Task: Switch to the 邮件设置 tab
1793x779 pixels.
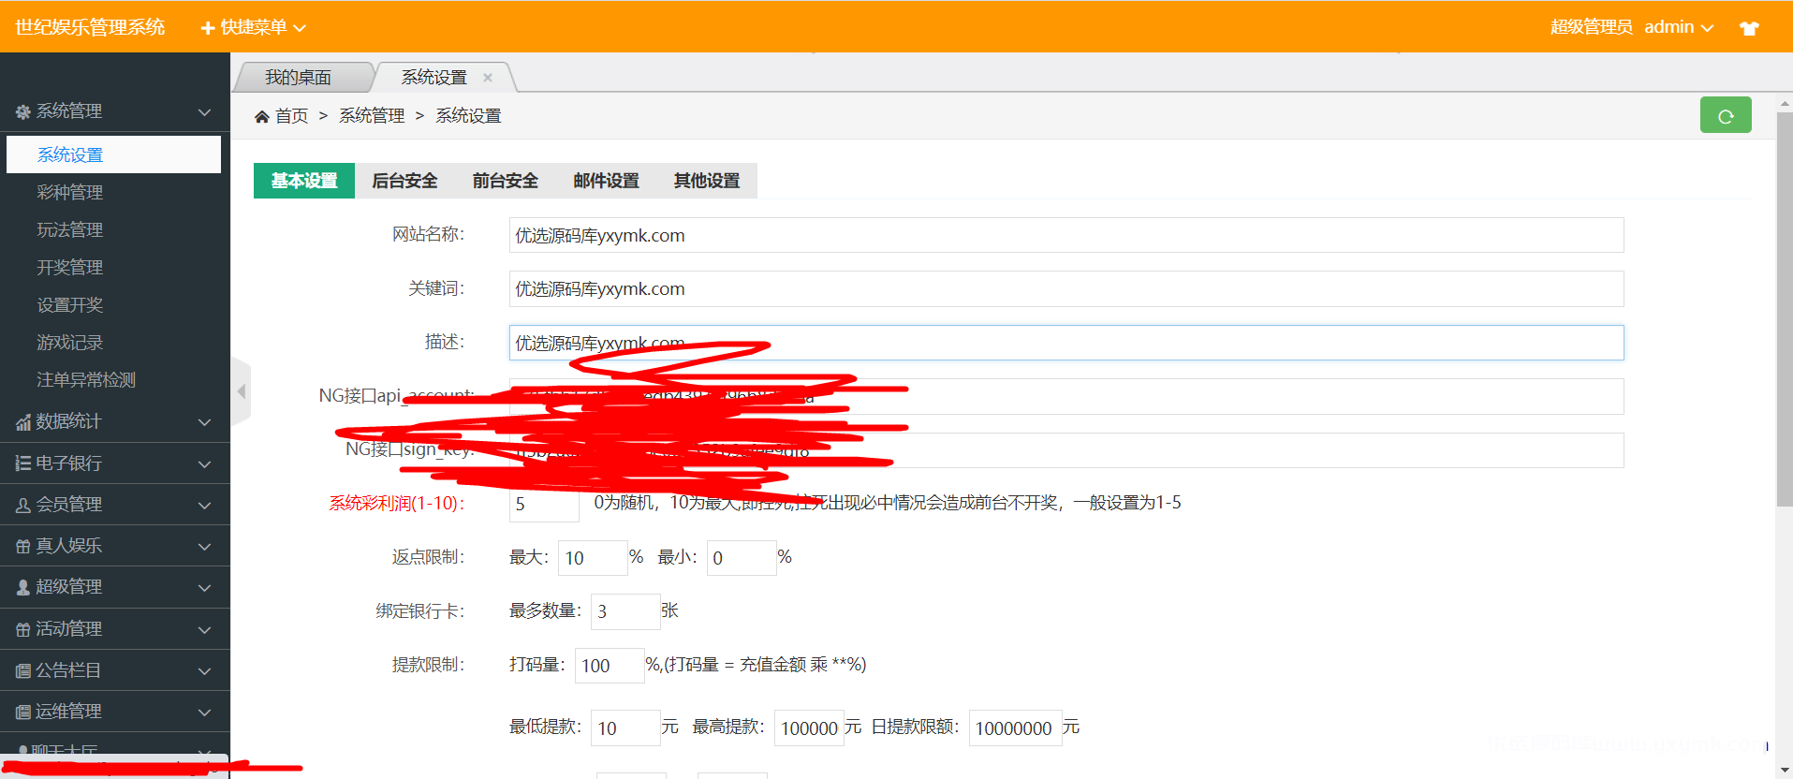Action: tap(606, 181)
